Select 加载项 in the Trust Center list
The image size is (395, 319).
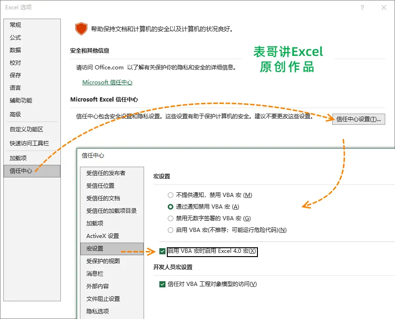(112, 224)
